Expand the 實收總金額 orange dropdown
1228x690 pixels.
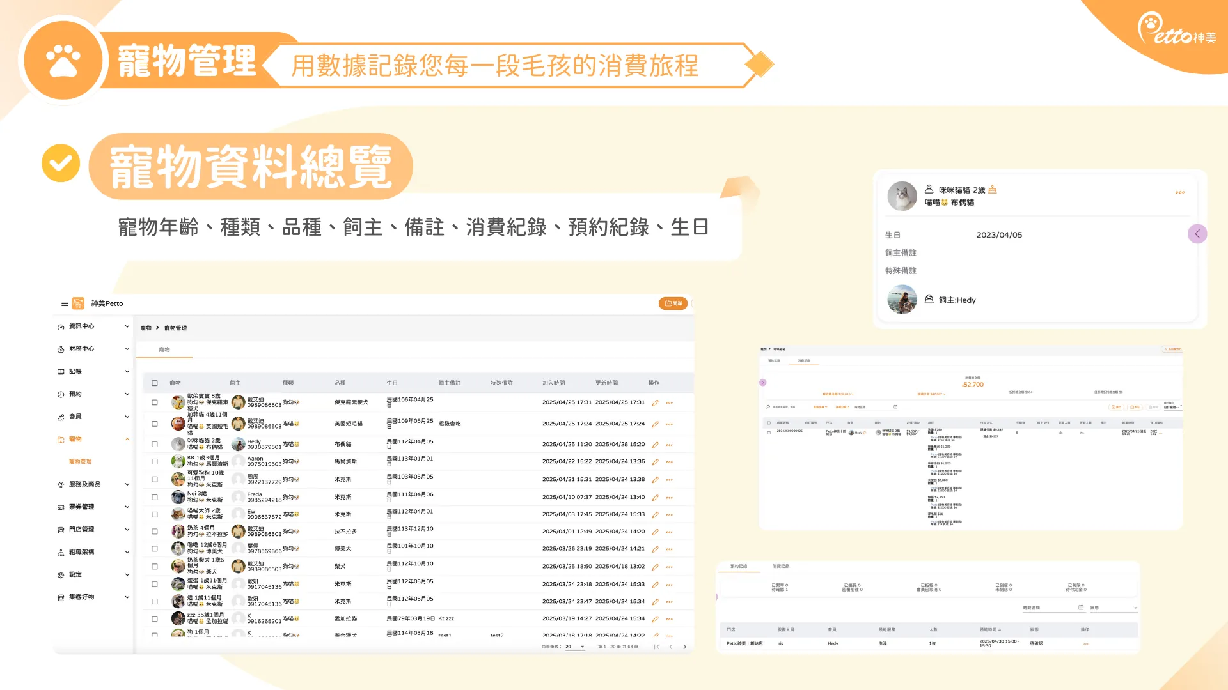[838, 394]
